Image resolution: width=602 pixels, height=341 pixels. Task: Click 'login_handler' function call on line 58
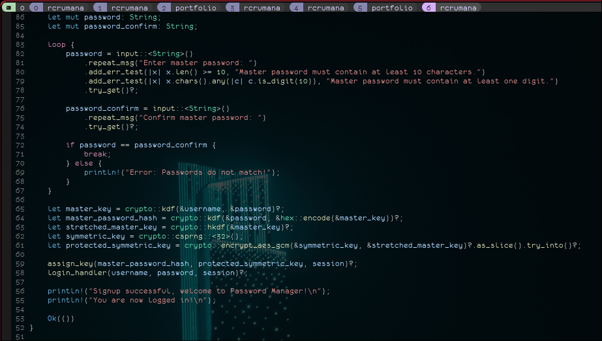tap(77, 273)
